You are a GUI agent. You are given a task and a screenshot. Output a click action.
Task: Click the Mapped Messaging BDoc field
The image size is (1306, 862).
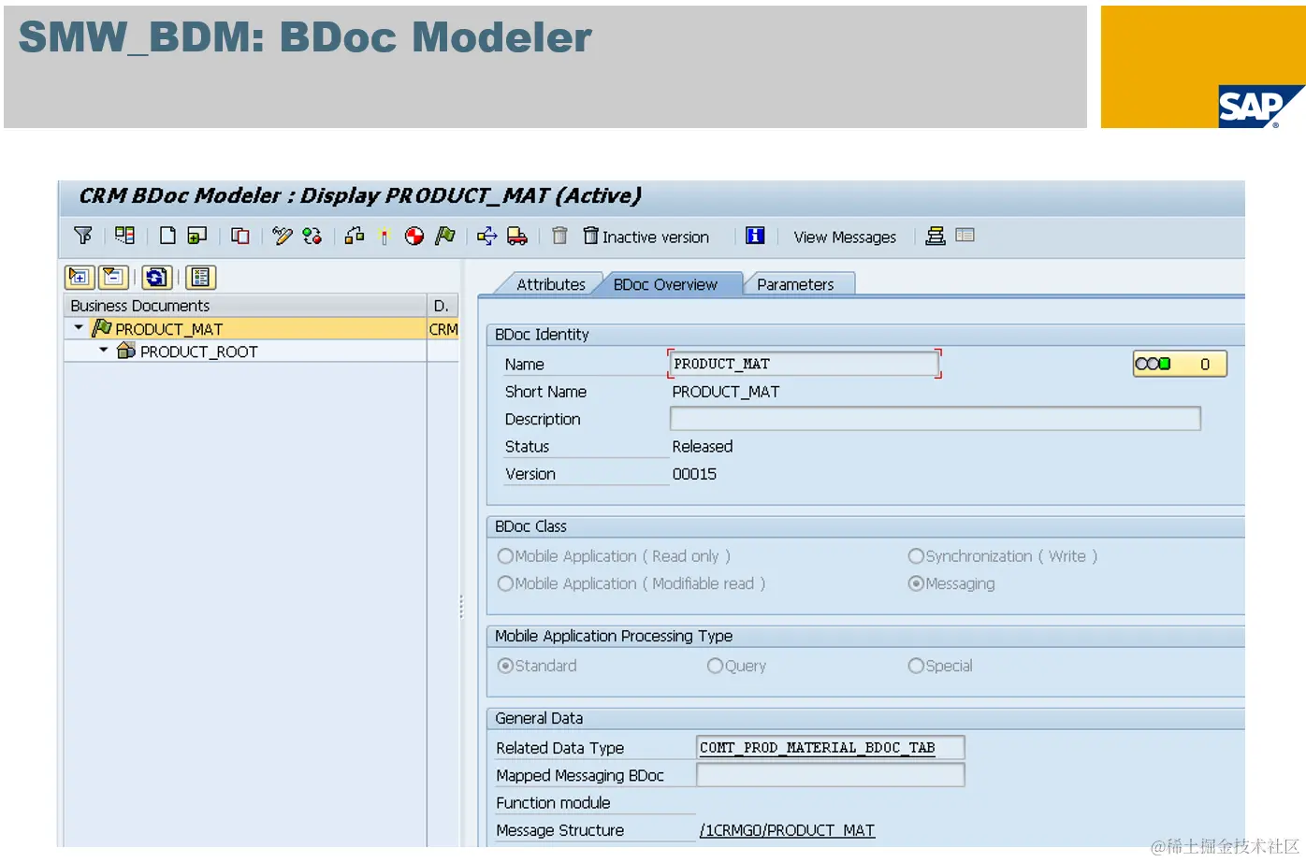pyautogui.click(x=831, y=775)
